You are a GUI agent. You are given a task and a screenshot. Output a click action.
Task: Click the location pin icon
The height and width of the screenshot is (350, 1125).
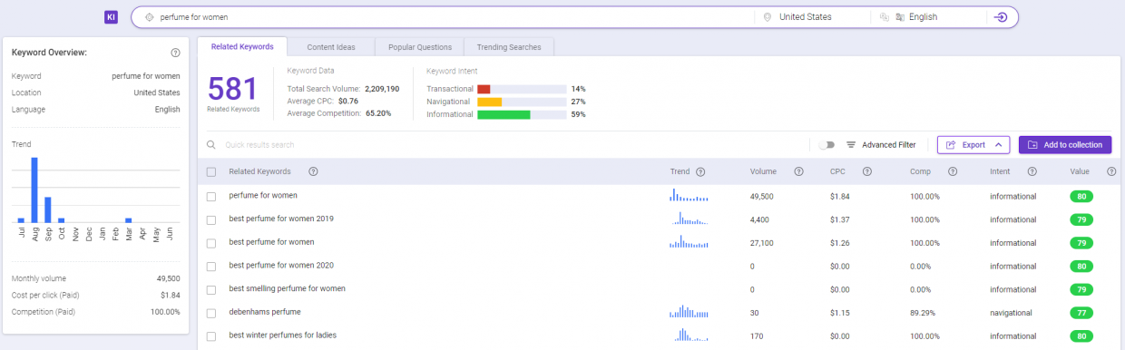767,17
